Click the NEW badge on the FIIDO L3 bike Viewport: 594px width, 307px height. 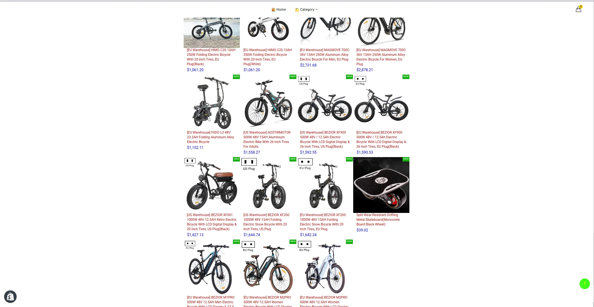click(236, 77)
